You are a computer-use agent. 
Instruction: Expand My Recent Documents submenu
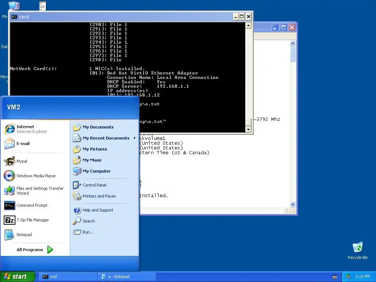[x=105, y=138]
